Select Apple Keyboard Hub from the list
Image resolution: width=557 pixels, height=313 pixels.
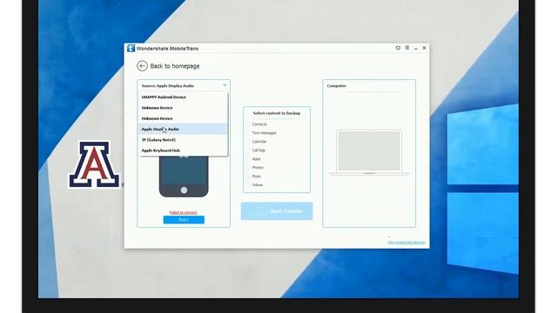pos(183,150)
